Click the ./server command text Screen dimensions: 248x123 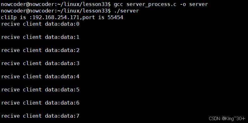click(x=126, y=11)
